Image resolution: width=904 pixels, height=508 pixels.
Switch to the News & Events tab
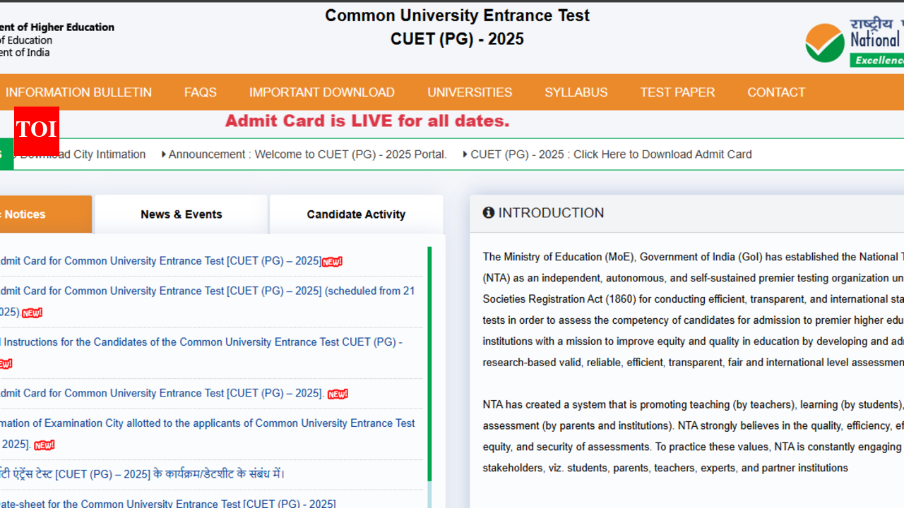click(181, 214)
